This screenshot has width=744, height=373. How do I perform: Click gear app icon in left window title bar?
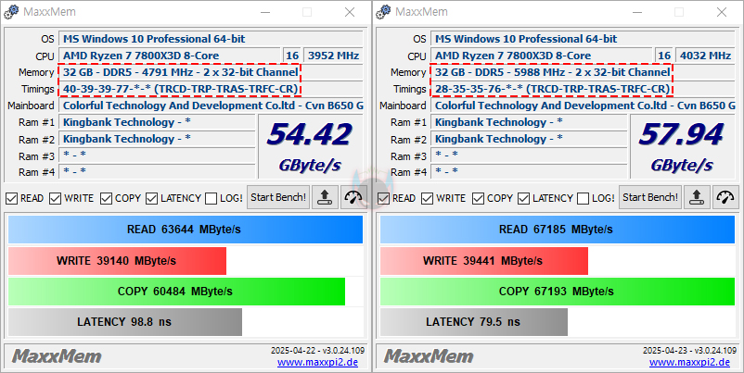tap(11, 12)
